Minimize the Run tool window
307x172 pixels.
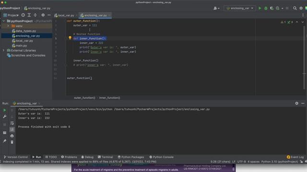click(303, 103)
